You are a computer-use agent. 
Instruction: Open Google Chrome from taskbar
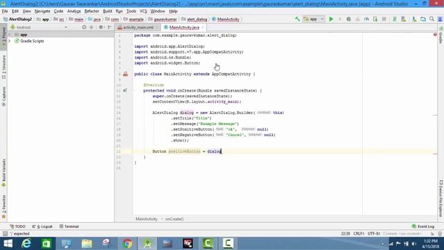(x=127, y=244)
